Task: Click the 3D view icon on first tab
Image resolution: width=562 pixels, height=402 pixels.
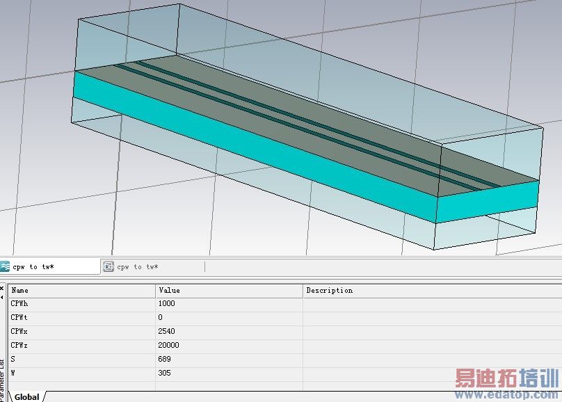Action: pyautogui.click(x=5, y=266)
